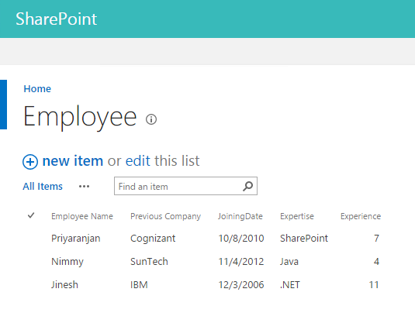Screen dimensions: 415x330
Task: Click experience value 4
Action: [x=376, y=262]
